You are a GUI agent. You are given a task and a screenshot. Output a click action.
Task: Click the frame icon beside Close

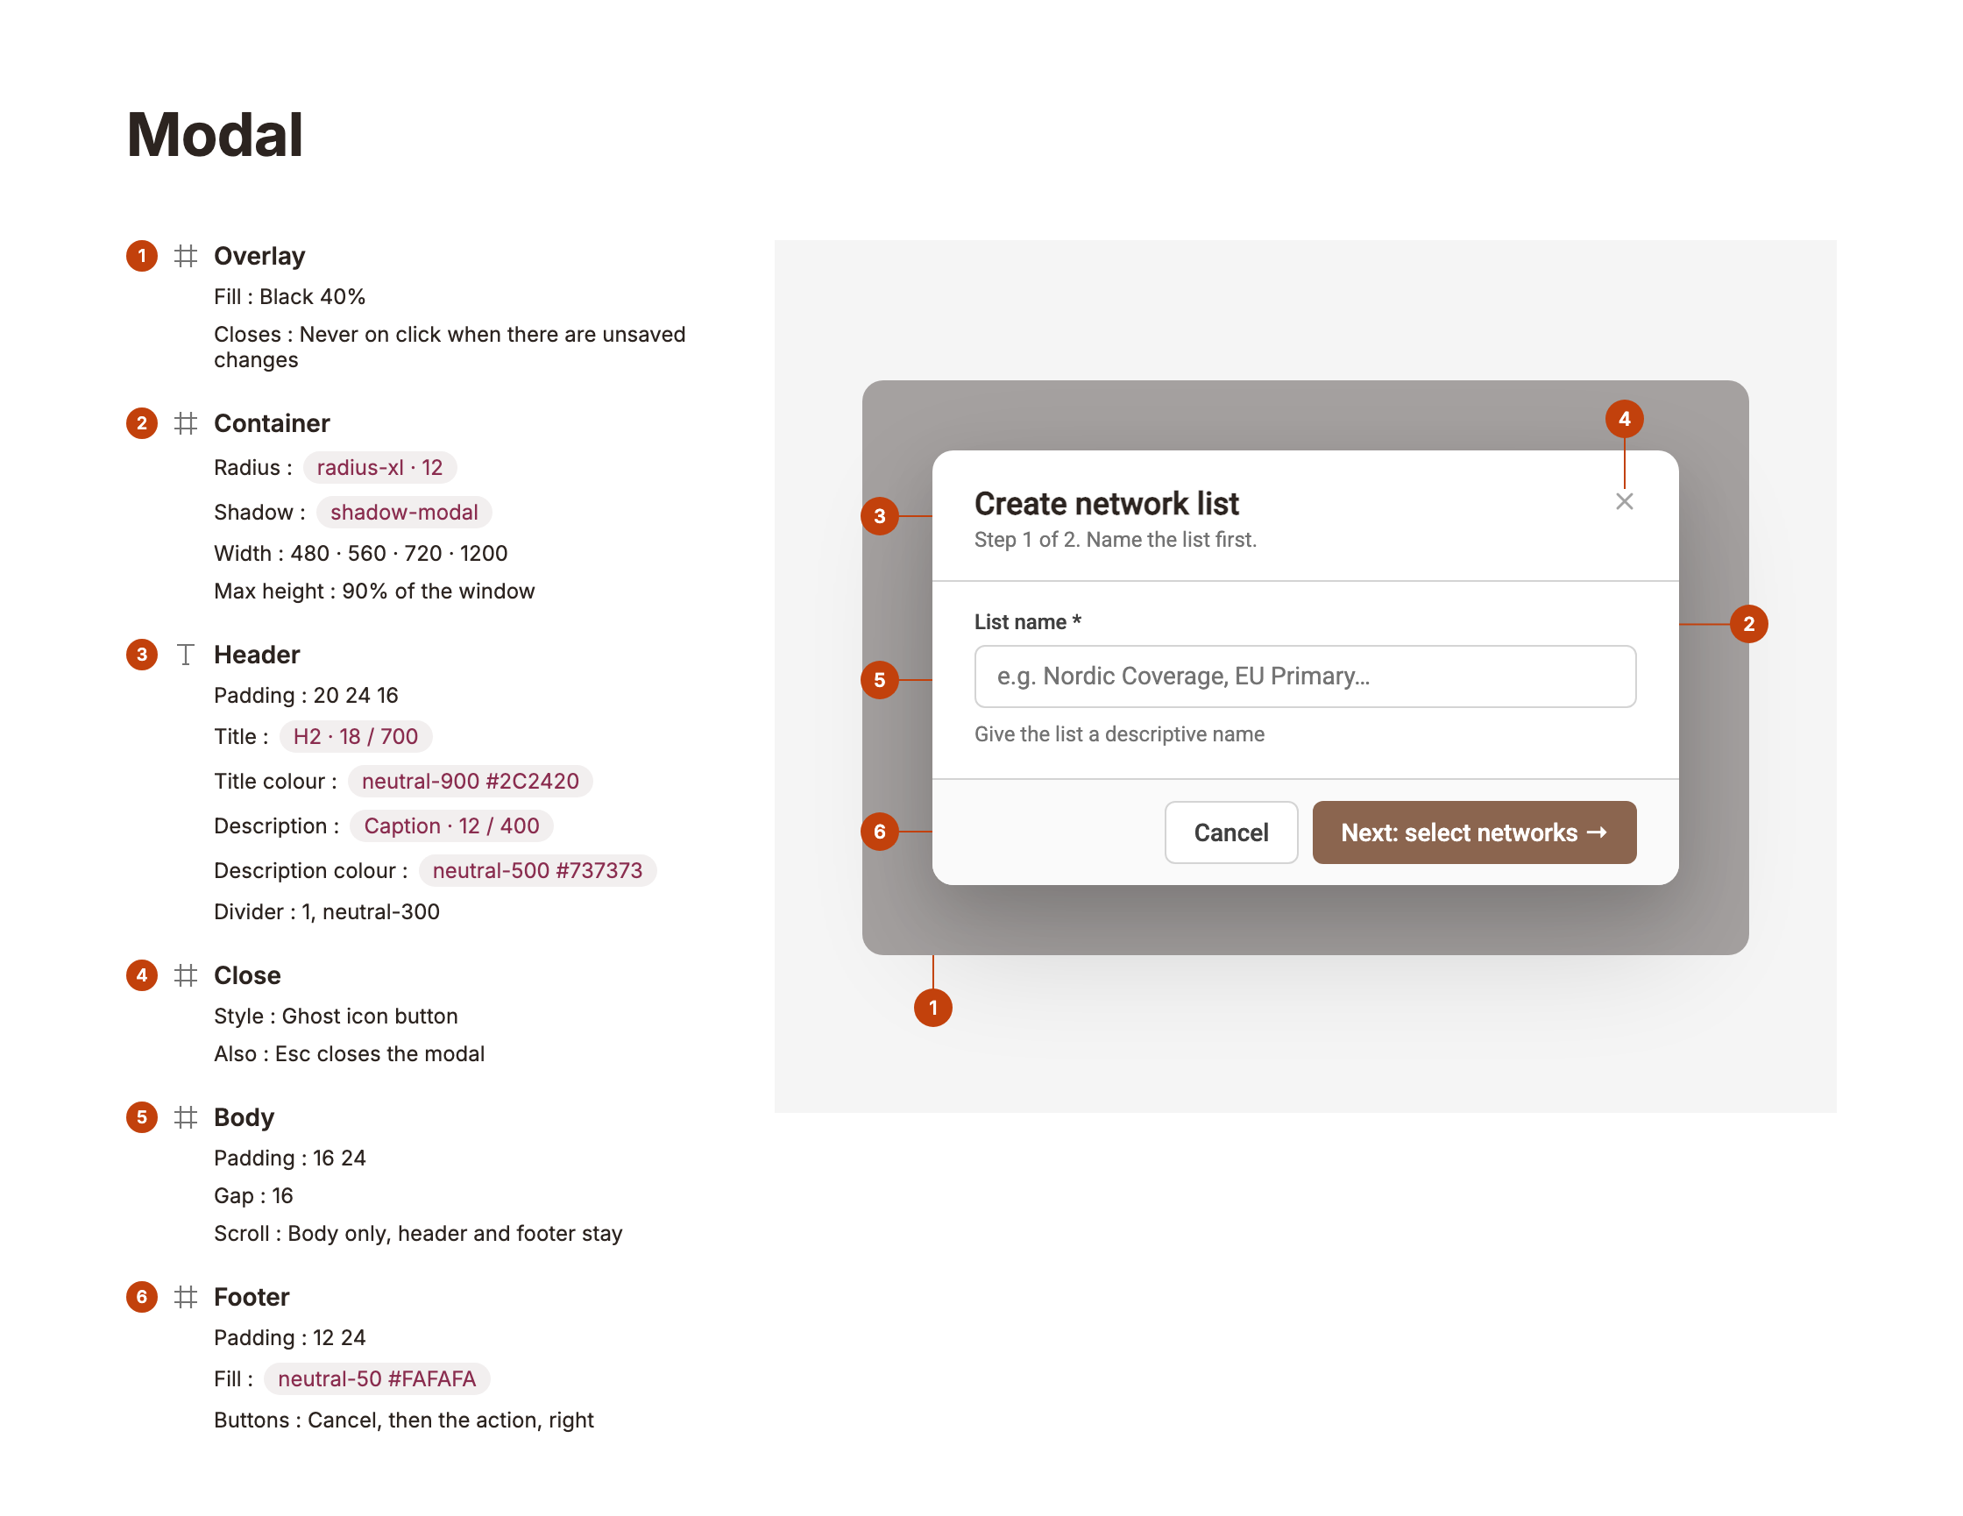[186, 975]
